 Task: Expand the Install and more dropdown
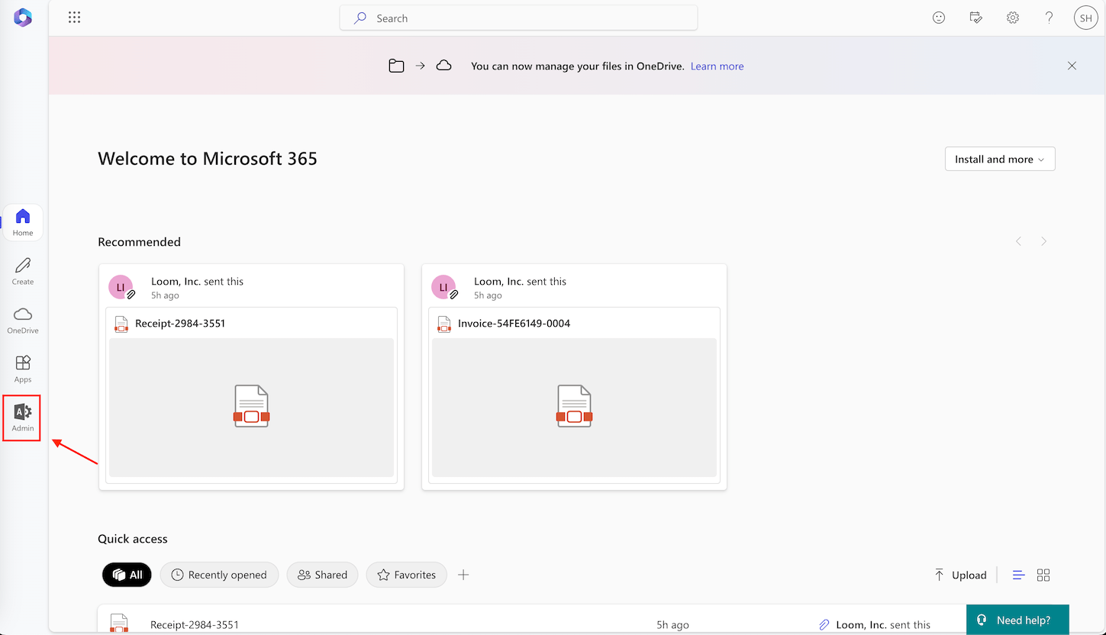pos(1000,159)
